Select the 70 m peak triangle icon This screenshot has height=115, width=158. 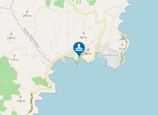tap(122, 45)
